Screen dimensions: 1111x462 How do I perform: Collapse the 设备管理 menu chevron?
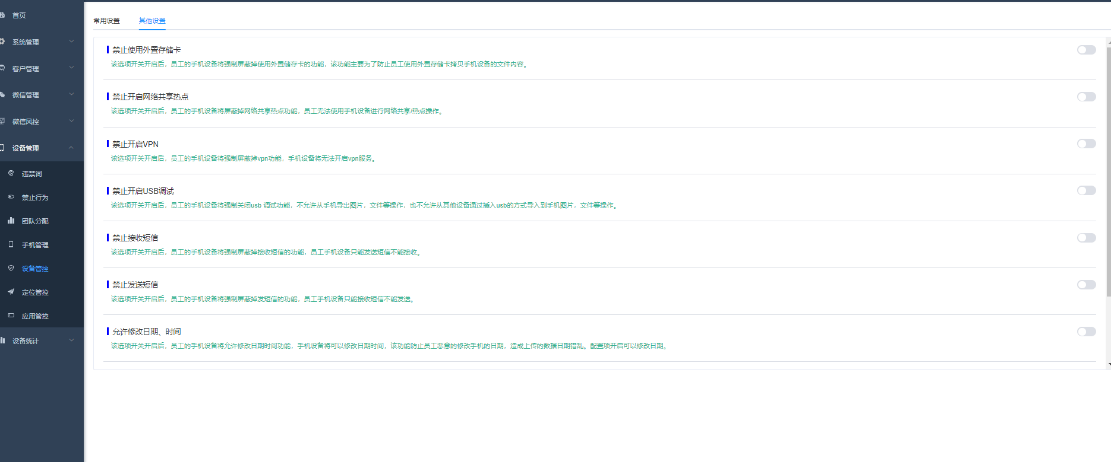click(x=71, y=148)
